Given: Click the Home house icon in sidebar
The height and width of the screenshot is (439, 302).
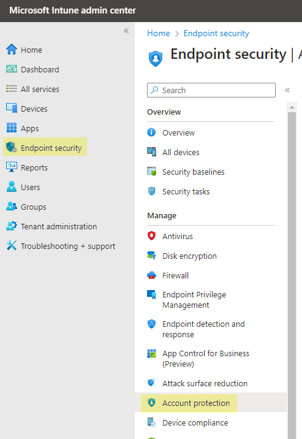Looking at the screenshot, I should click(x=12, y=50).
